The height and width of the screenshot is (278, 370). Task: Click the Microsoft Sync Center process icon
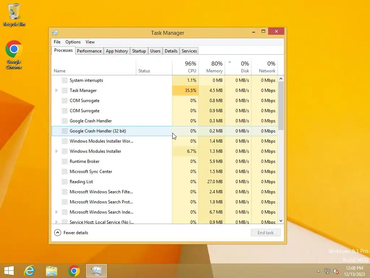tap(65, 172)
